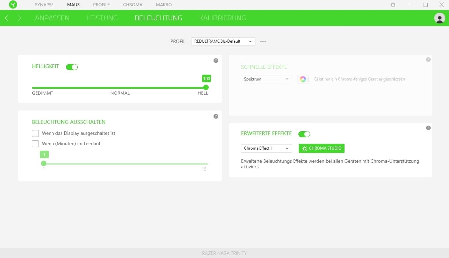The width and height of the screenshot is (449, 258).
Task: Click the spectrum color wheel icon
Action: tap(303, 79)
